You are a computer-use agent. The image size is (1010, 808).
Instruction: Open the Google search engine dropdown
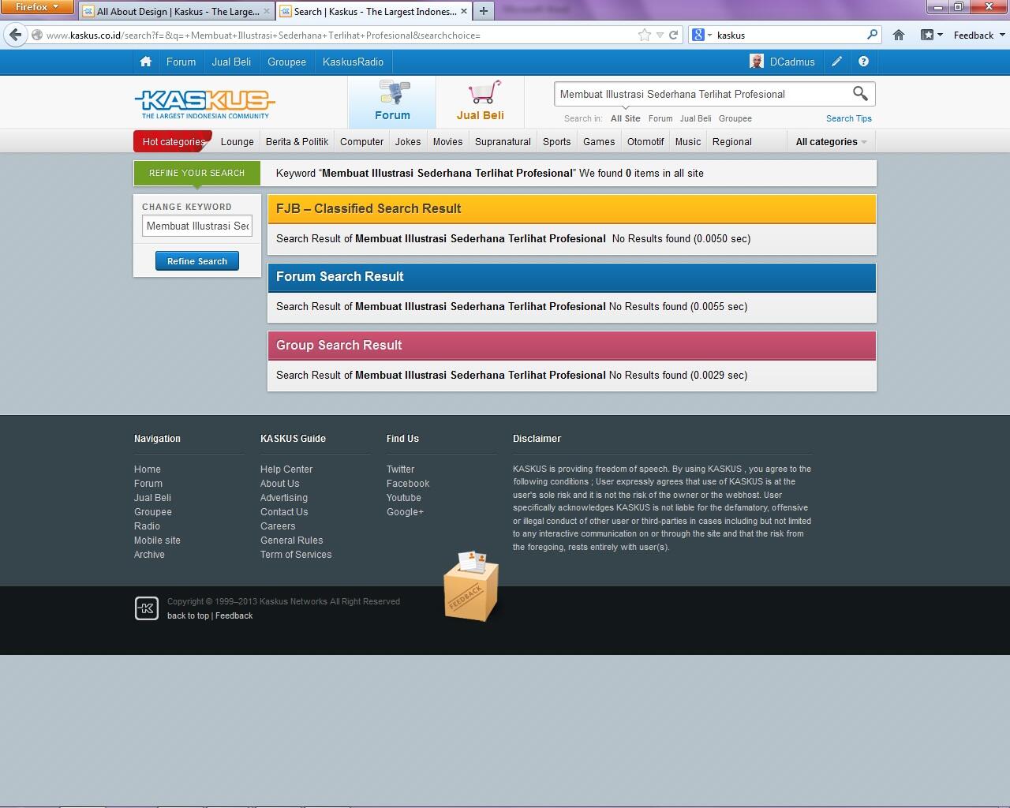click(701, 35)
